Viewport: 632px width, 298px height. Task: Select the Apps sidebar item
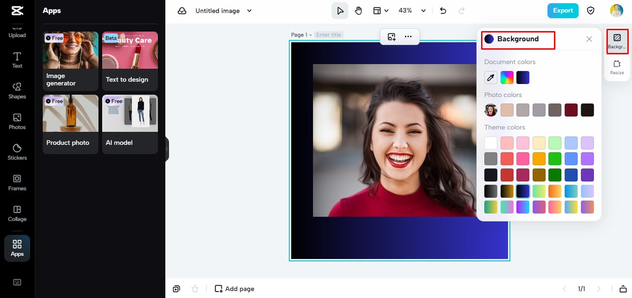17,248
